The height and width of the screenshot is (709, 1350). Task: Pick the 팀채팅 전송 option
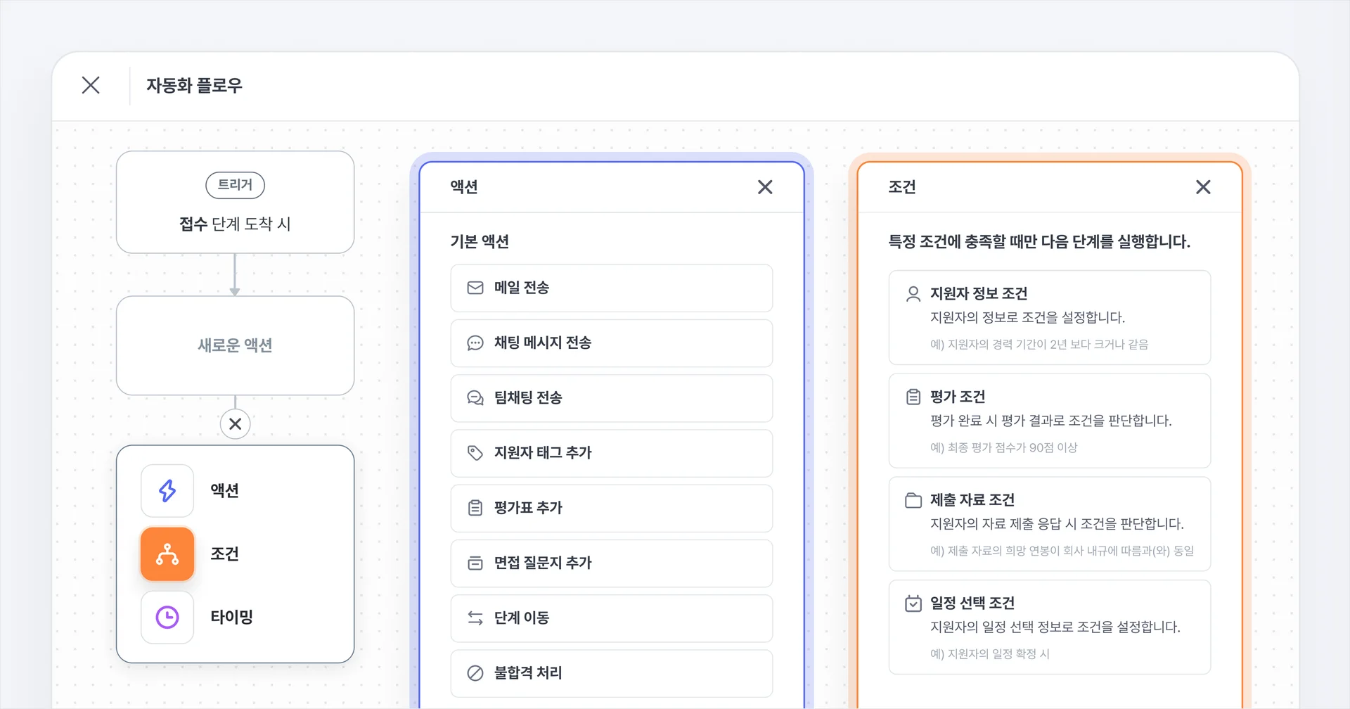611,397
